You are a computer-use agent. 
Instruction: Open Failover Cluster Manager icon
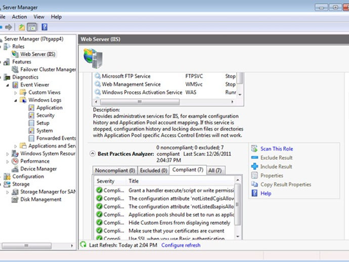tap(15, 69)
